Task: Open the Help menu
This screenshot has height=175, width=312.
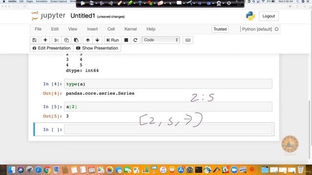Action: 151,29
